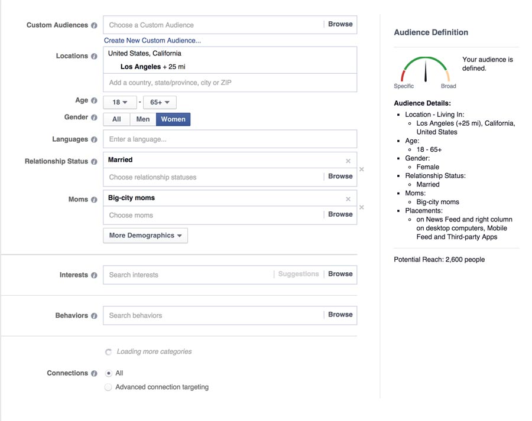532x421 pixels.
Task: Show the Interests info icon tooltip
Action: coord(94,275)
